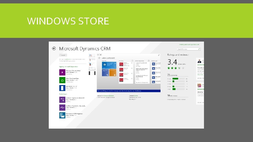Open the green permissions link under Install
The image size is (253, 142).
click(68, 59)
